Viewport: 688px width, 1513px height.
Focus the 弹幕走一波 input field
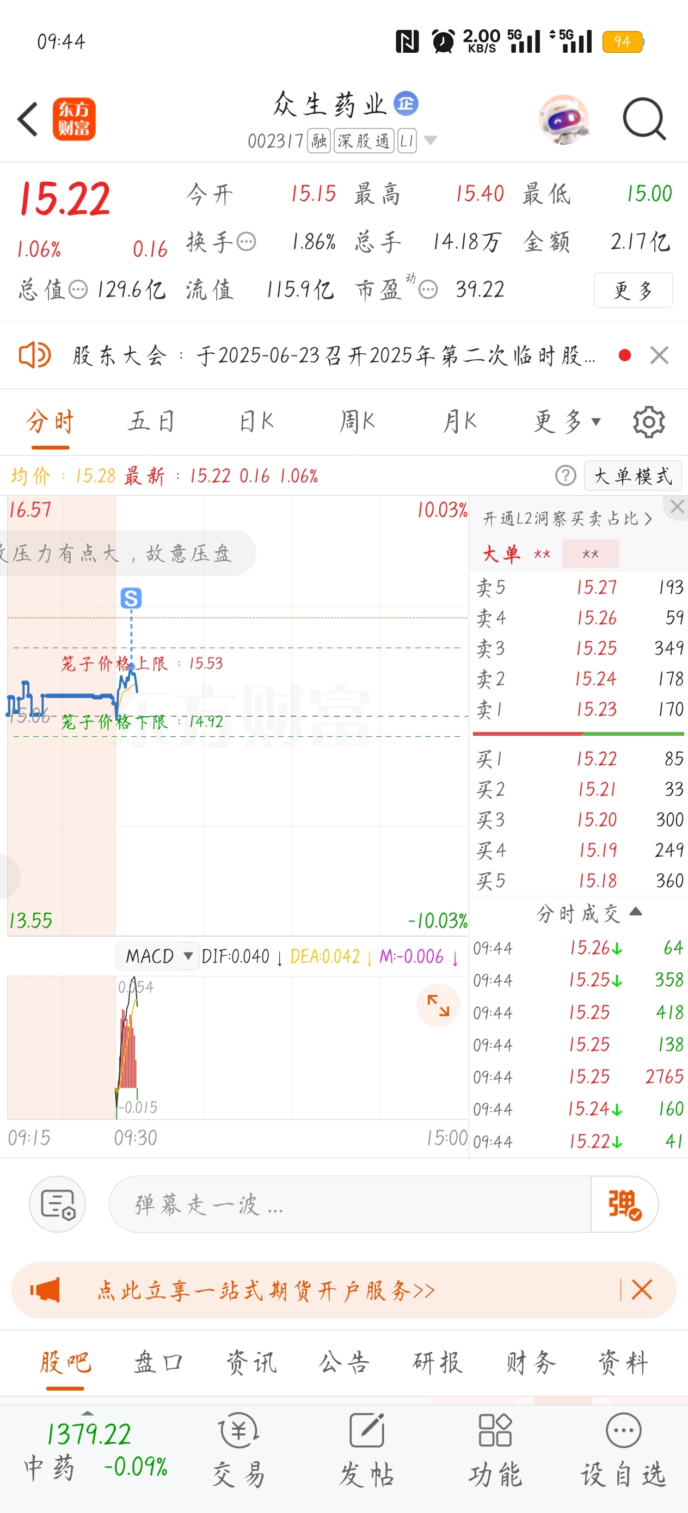point(349,1204)
